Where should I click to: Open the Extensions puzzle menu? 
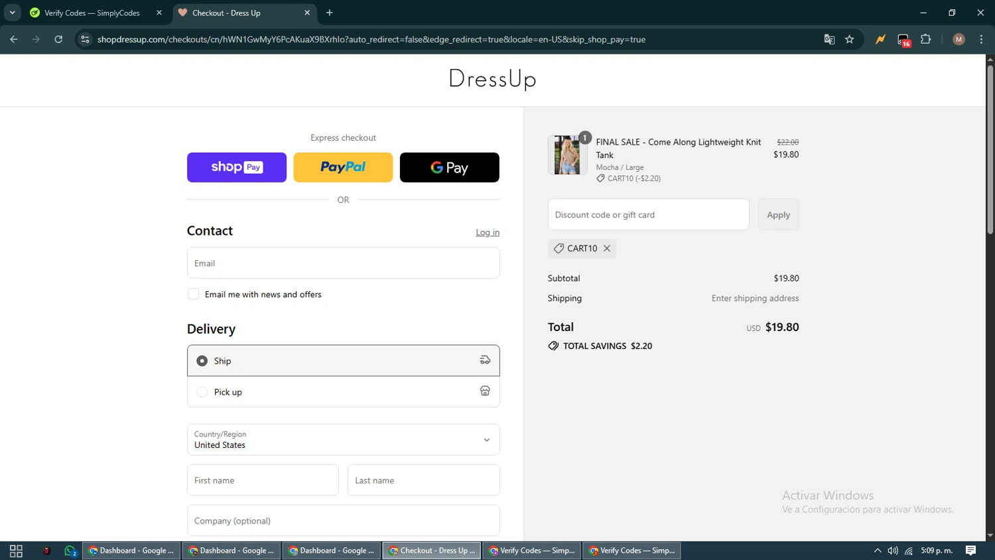point(926,39)
